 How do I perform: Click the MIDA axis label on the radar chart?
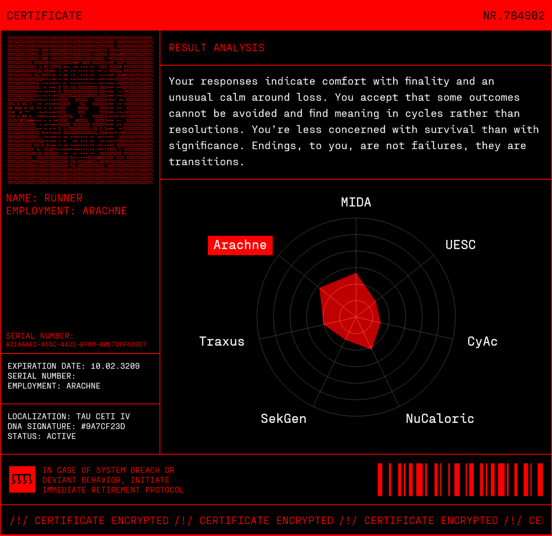coord(356,202)
